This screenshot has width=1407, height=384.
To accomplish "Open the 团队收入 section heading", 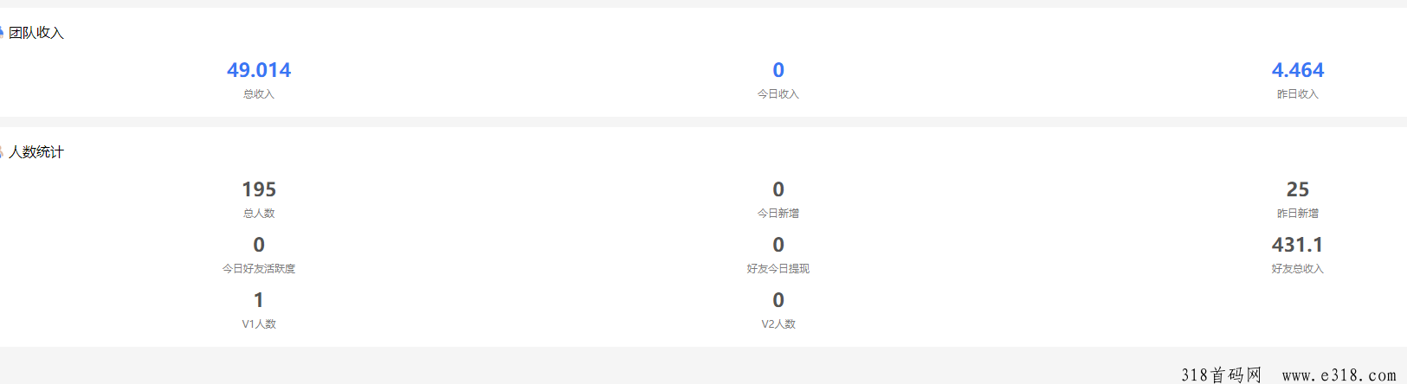I will tap(36, 33).
